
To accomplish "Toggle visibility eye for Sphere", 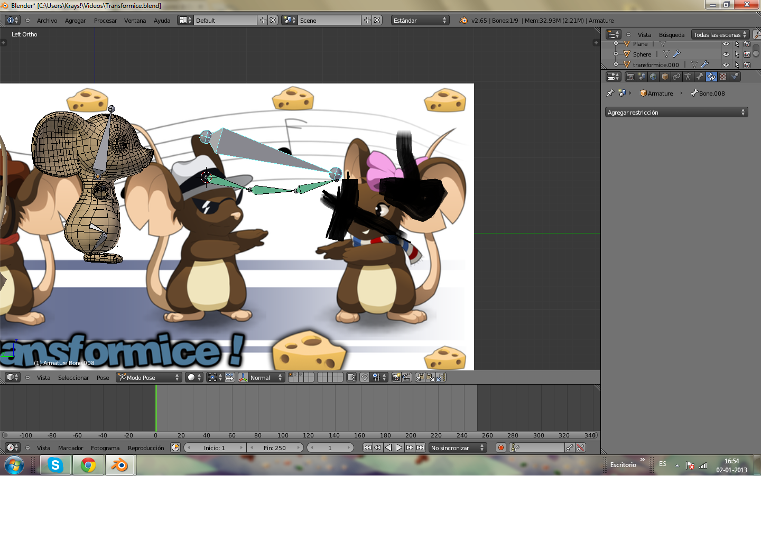I will coord(726,54).
